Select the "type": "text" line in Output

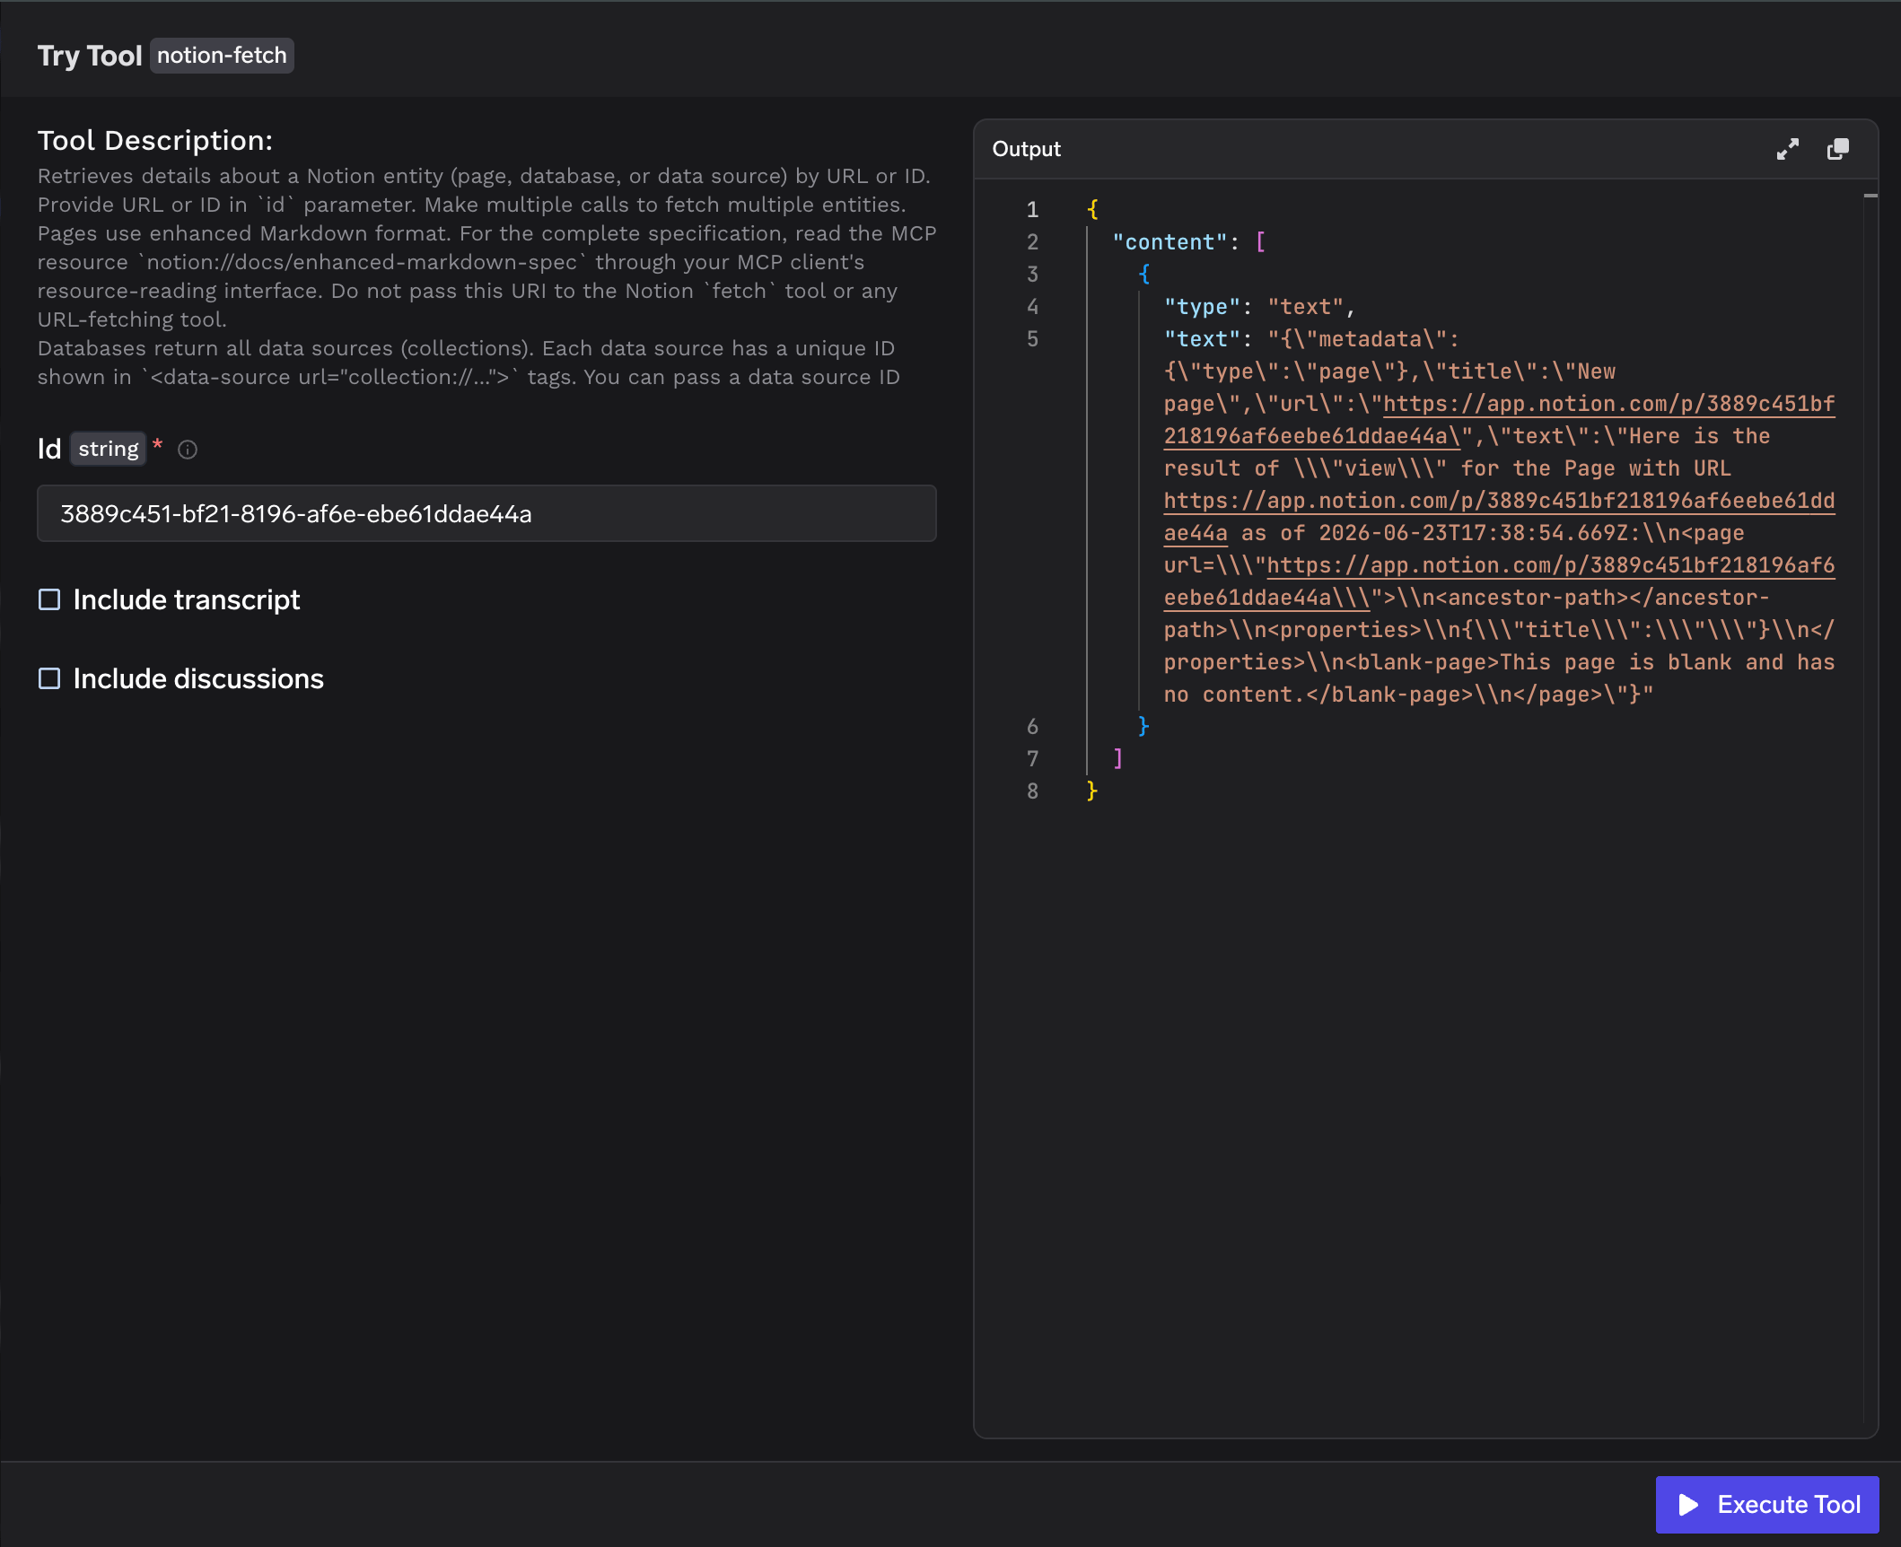[x=1259, y=307]
